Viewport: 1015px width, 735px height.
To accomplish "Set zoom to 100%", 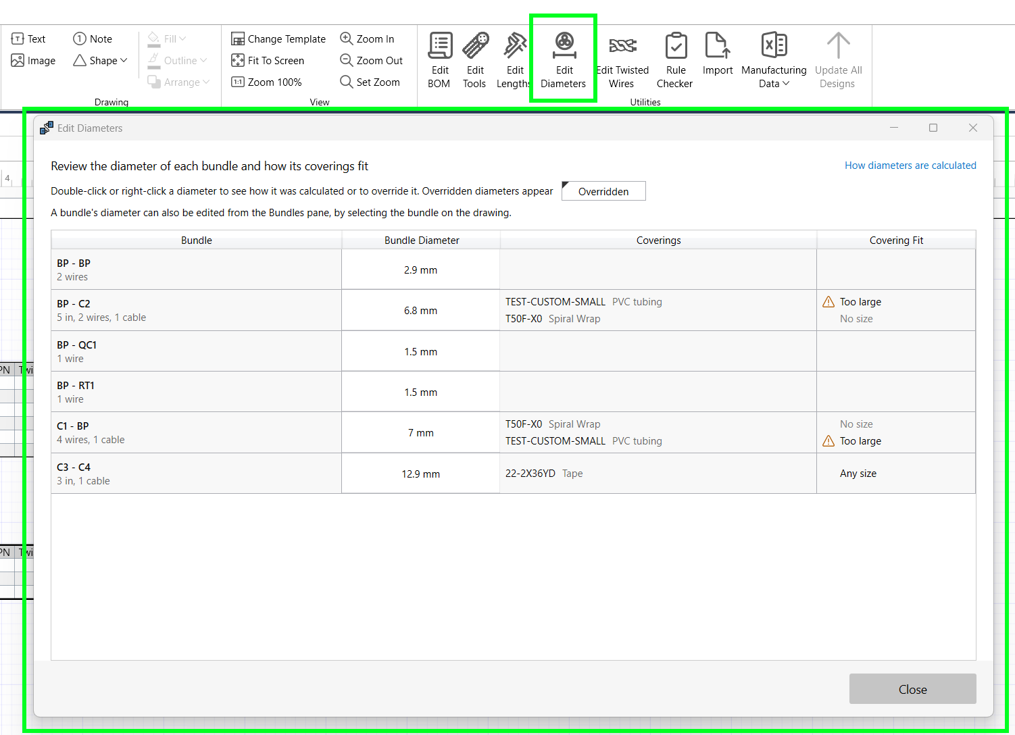I will click(266, 82).
